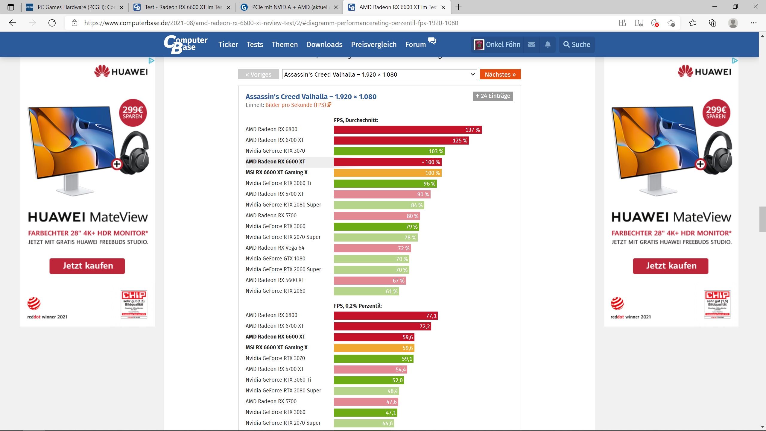Open the Tests menu item
This screenshot has width=766, height=431.
255,45
